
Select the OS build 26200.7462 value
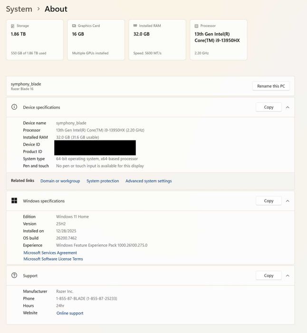(x=67, y=238)
